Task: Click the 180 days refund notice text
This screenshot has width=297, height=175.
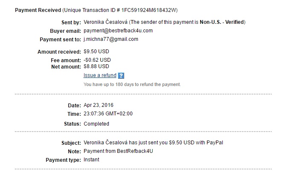Action: coord(132,84)
